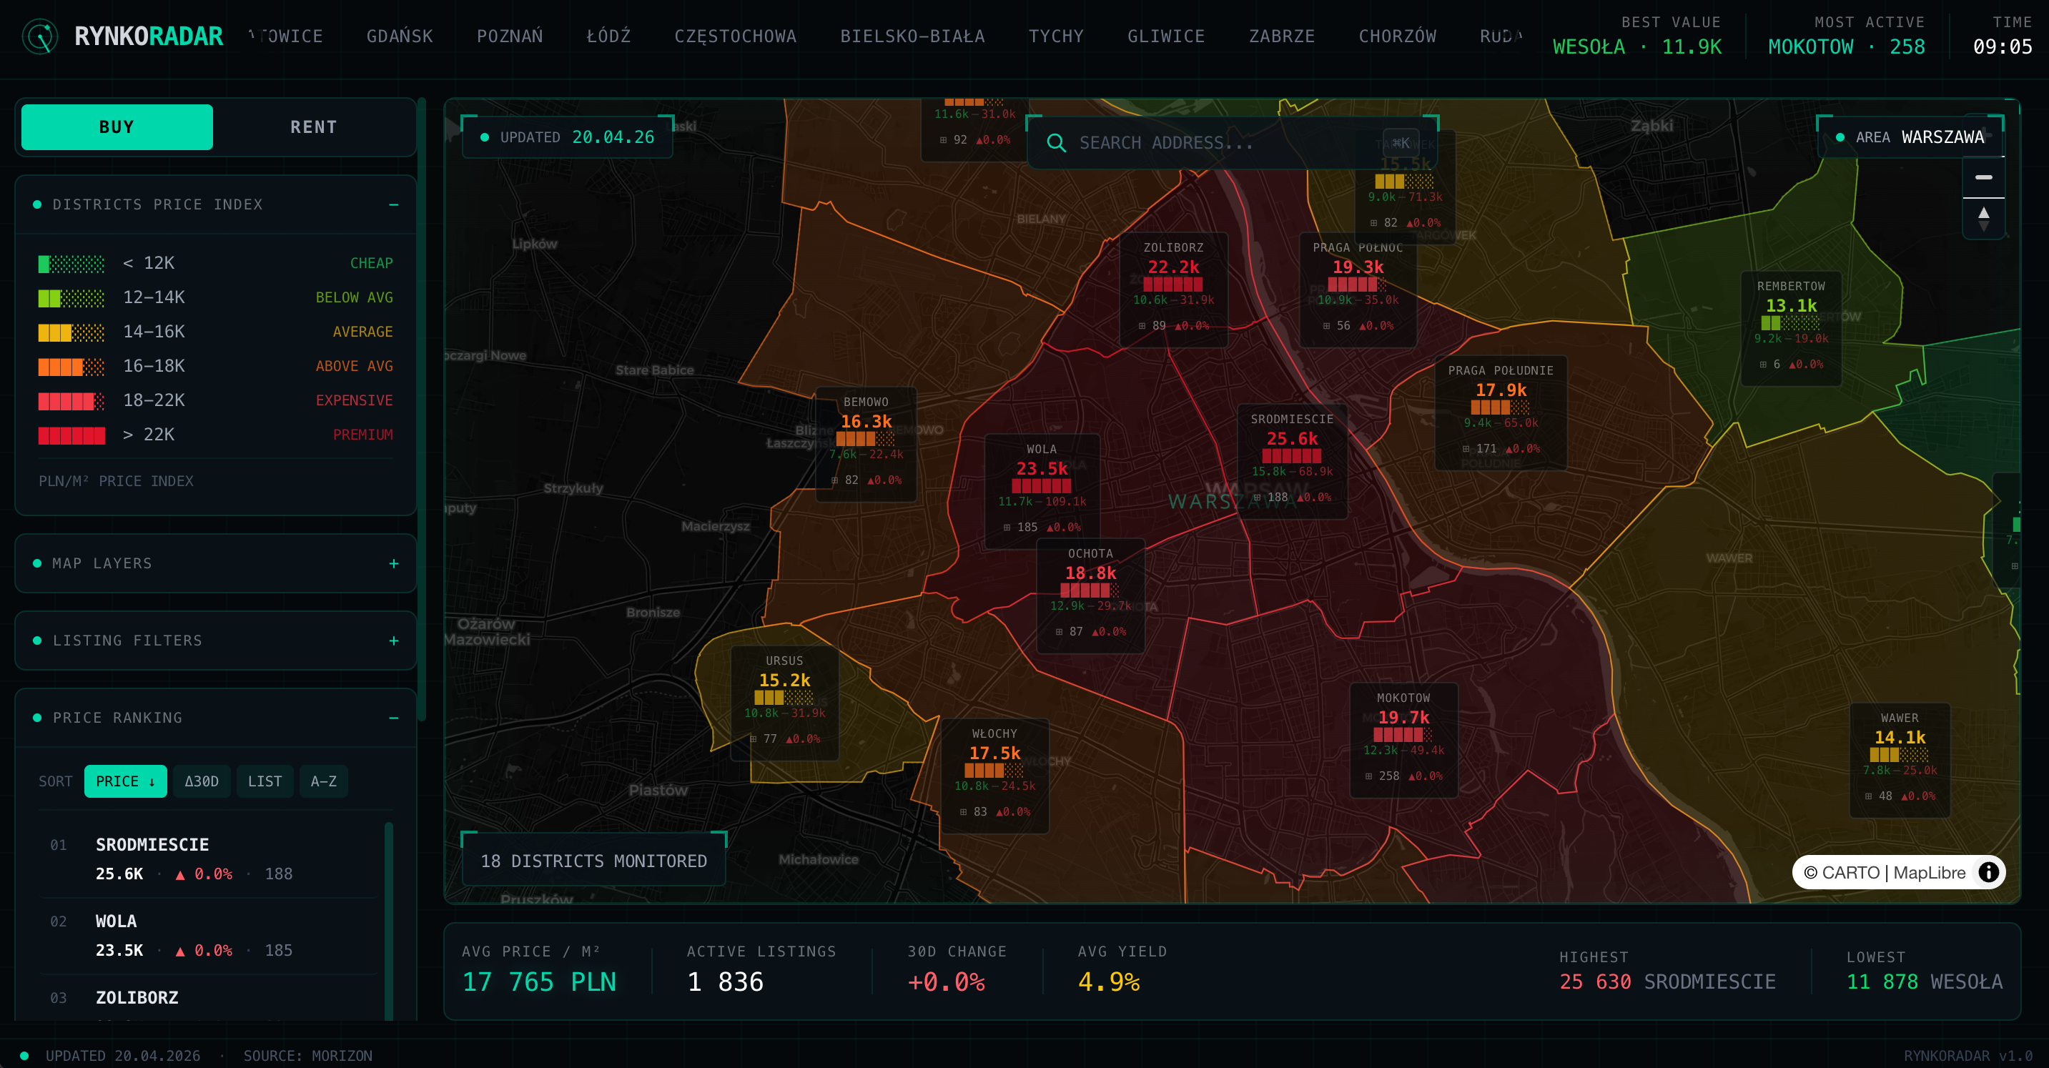The image size is (2049, 1068).
Task: Click the WŁOCHY 17.5k map card
Action: (x=994, y=776)
